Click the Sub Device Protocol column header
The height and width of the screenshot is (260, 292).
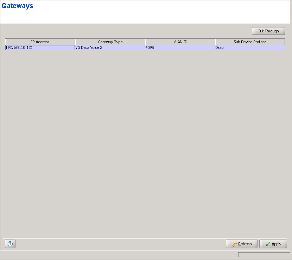(x=250, y=42)
